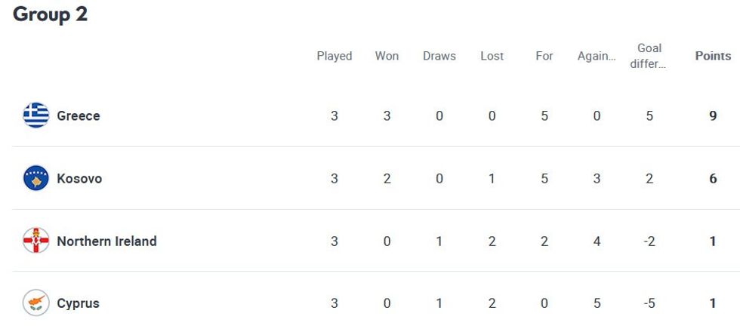Screen dimensions: 740x335
Task: Click the truncated Against column header
Action: (x=597, y=56)
